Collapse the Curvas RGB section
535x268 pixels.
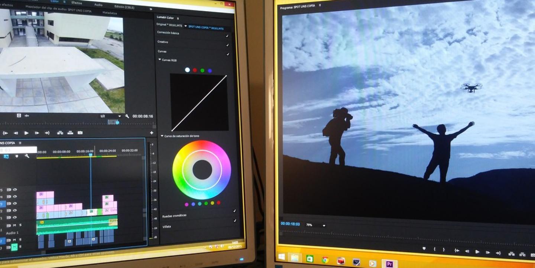coord(160,60)
